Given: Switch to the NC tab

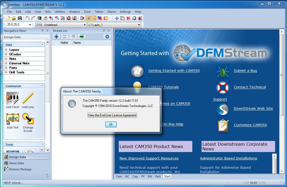Looking at the screenshot, I should [127, 176].
